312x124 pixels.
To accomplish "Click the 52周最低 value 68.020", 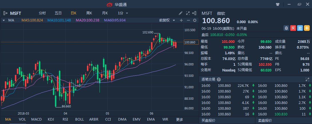I will tap(266, 70).
